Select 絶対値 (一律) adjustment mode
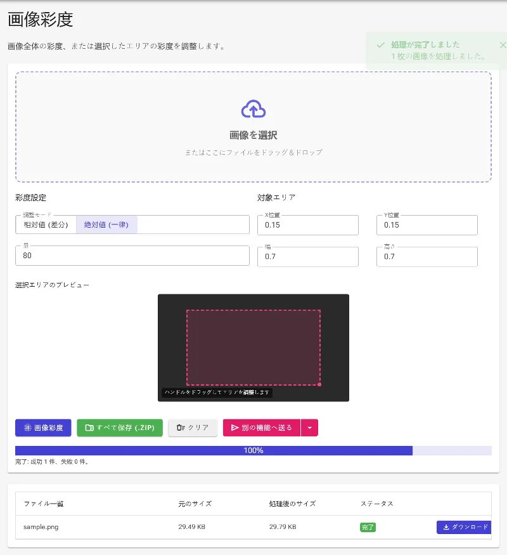 click(106, 225)
